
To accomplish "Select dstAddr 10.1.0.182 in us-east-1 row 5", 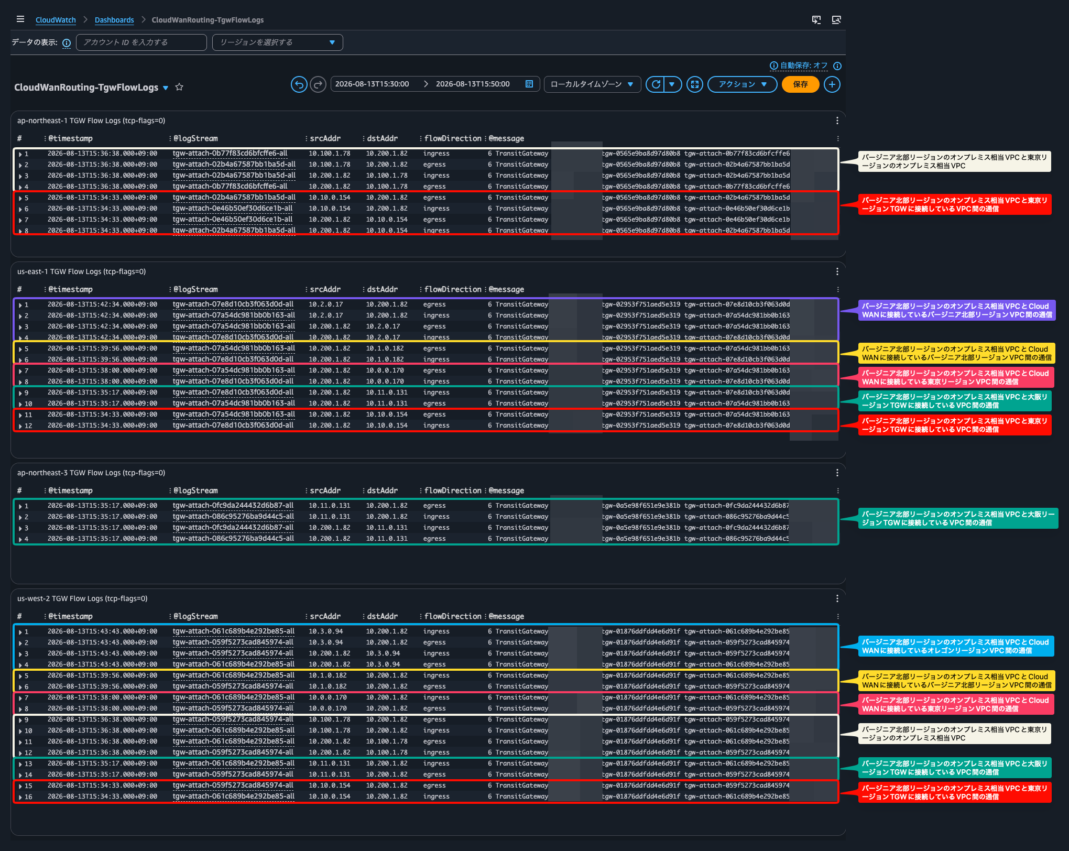I will pos(385,348).
